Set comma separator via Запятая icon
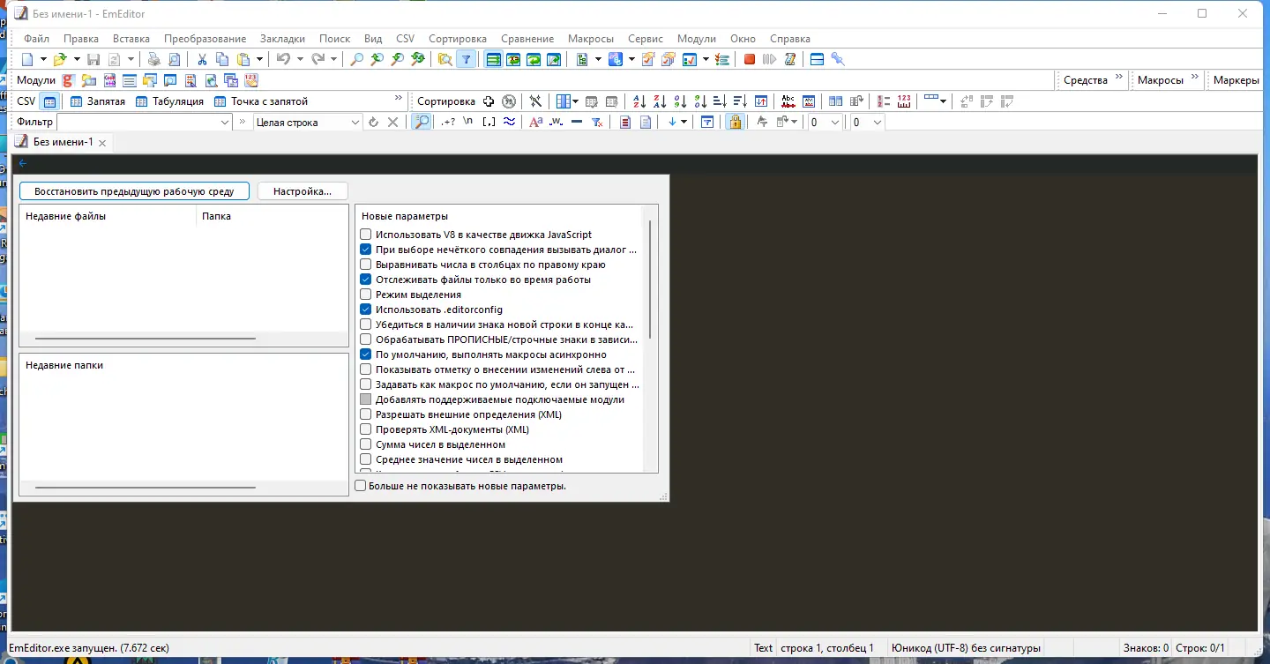This screenshot has height=664, width=1270. [78, 101]
